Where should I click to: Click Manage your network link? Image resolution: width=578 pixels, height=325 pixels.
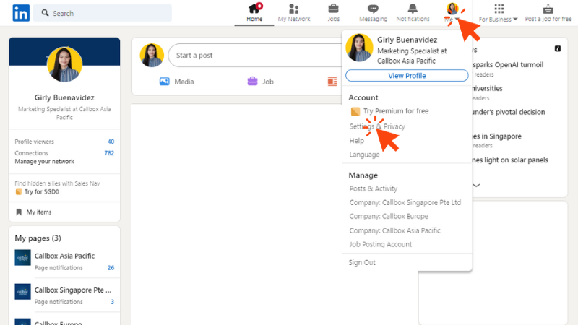pos(44,161)
